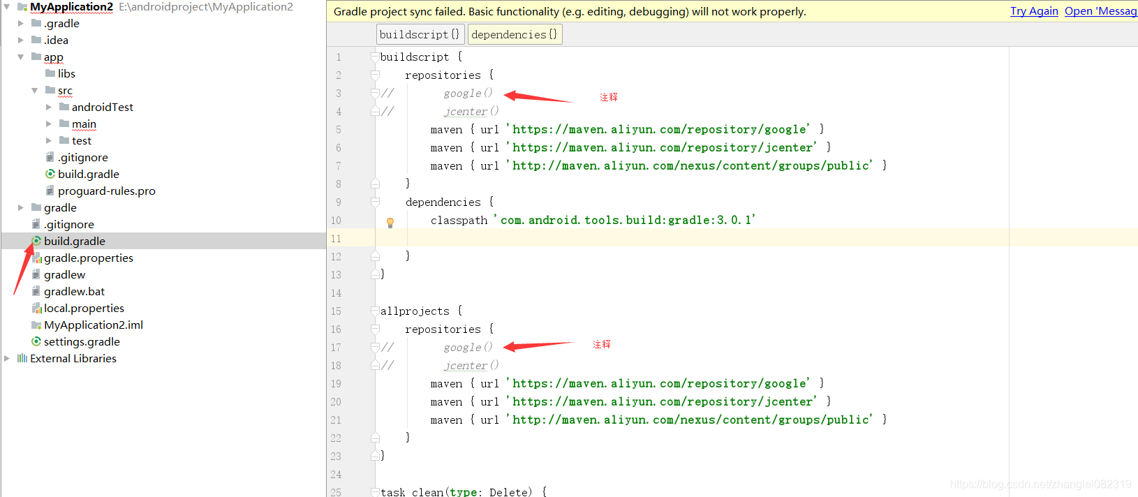Select gradle.properties file
1138x497 pixels.
pos(89,258)
